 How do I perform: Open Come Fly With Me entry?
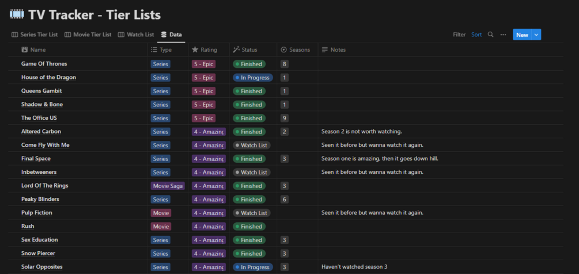(x=45, y=145)
